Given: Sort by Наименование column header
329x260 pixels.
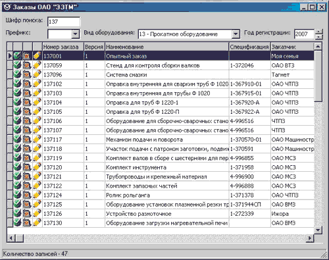Looking at the screenshot, I should click(166, 47).
